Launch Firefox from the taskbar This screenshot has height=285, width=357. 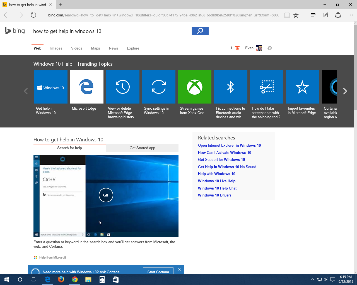coord(61,279)
